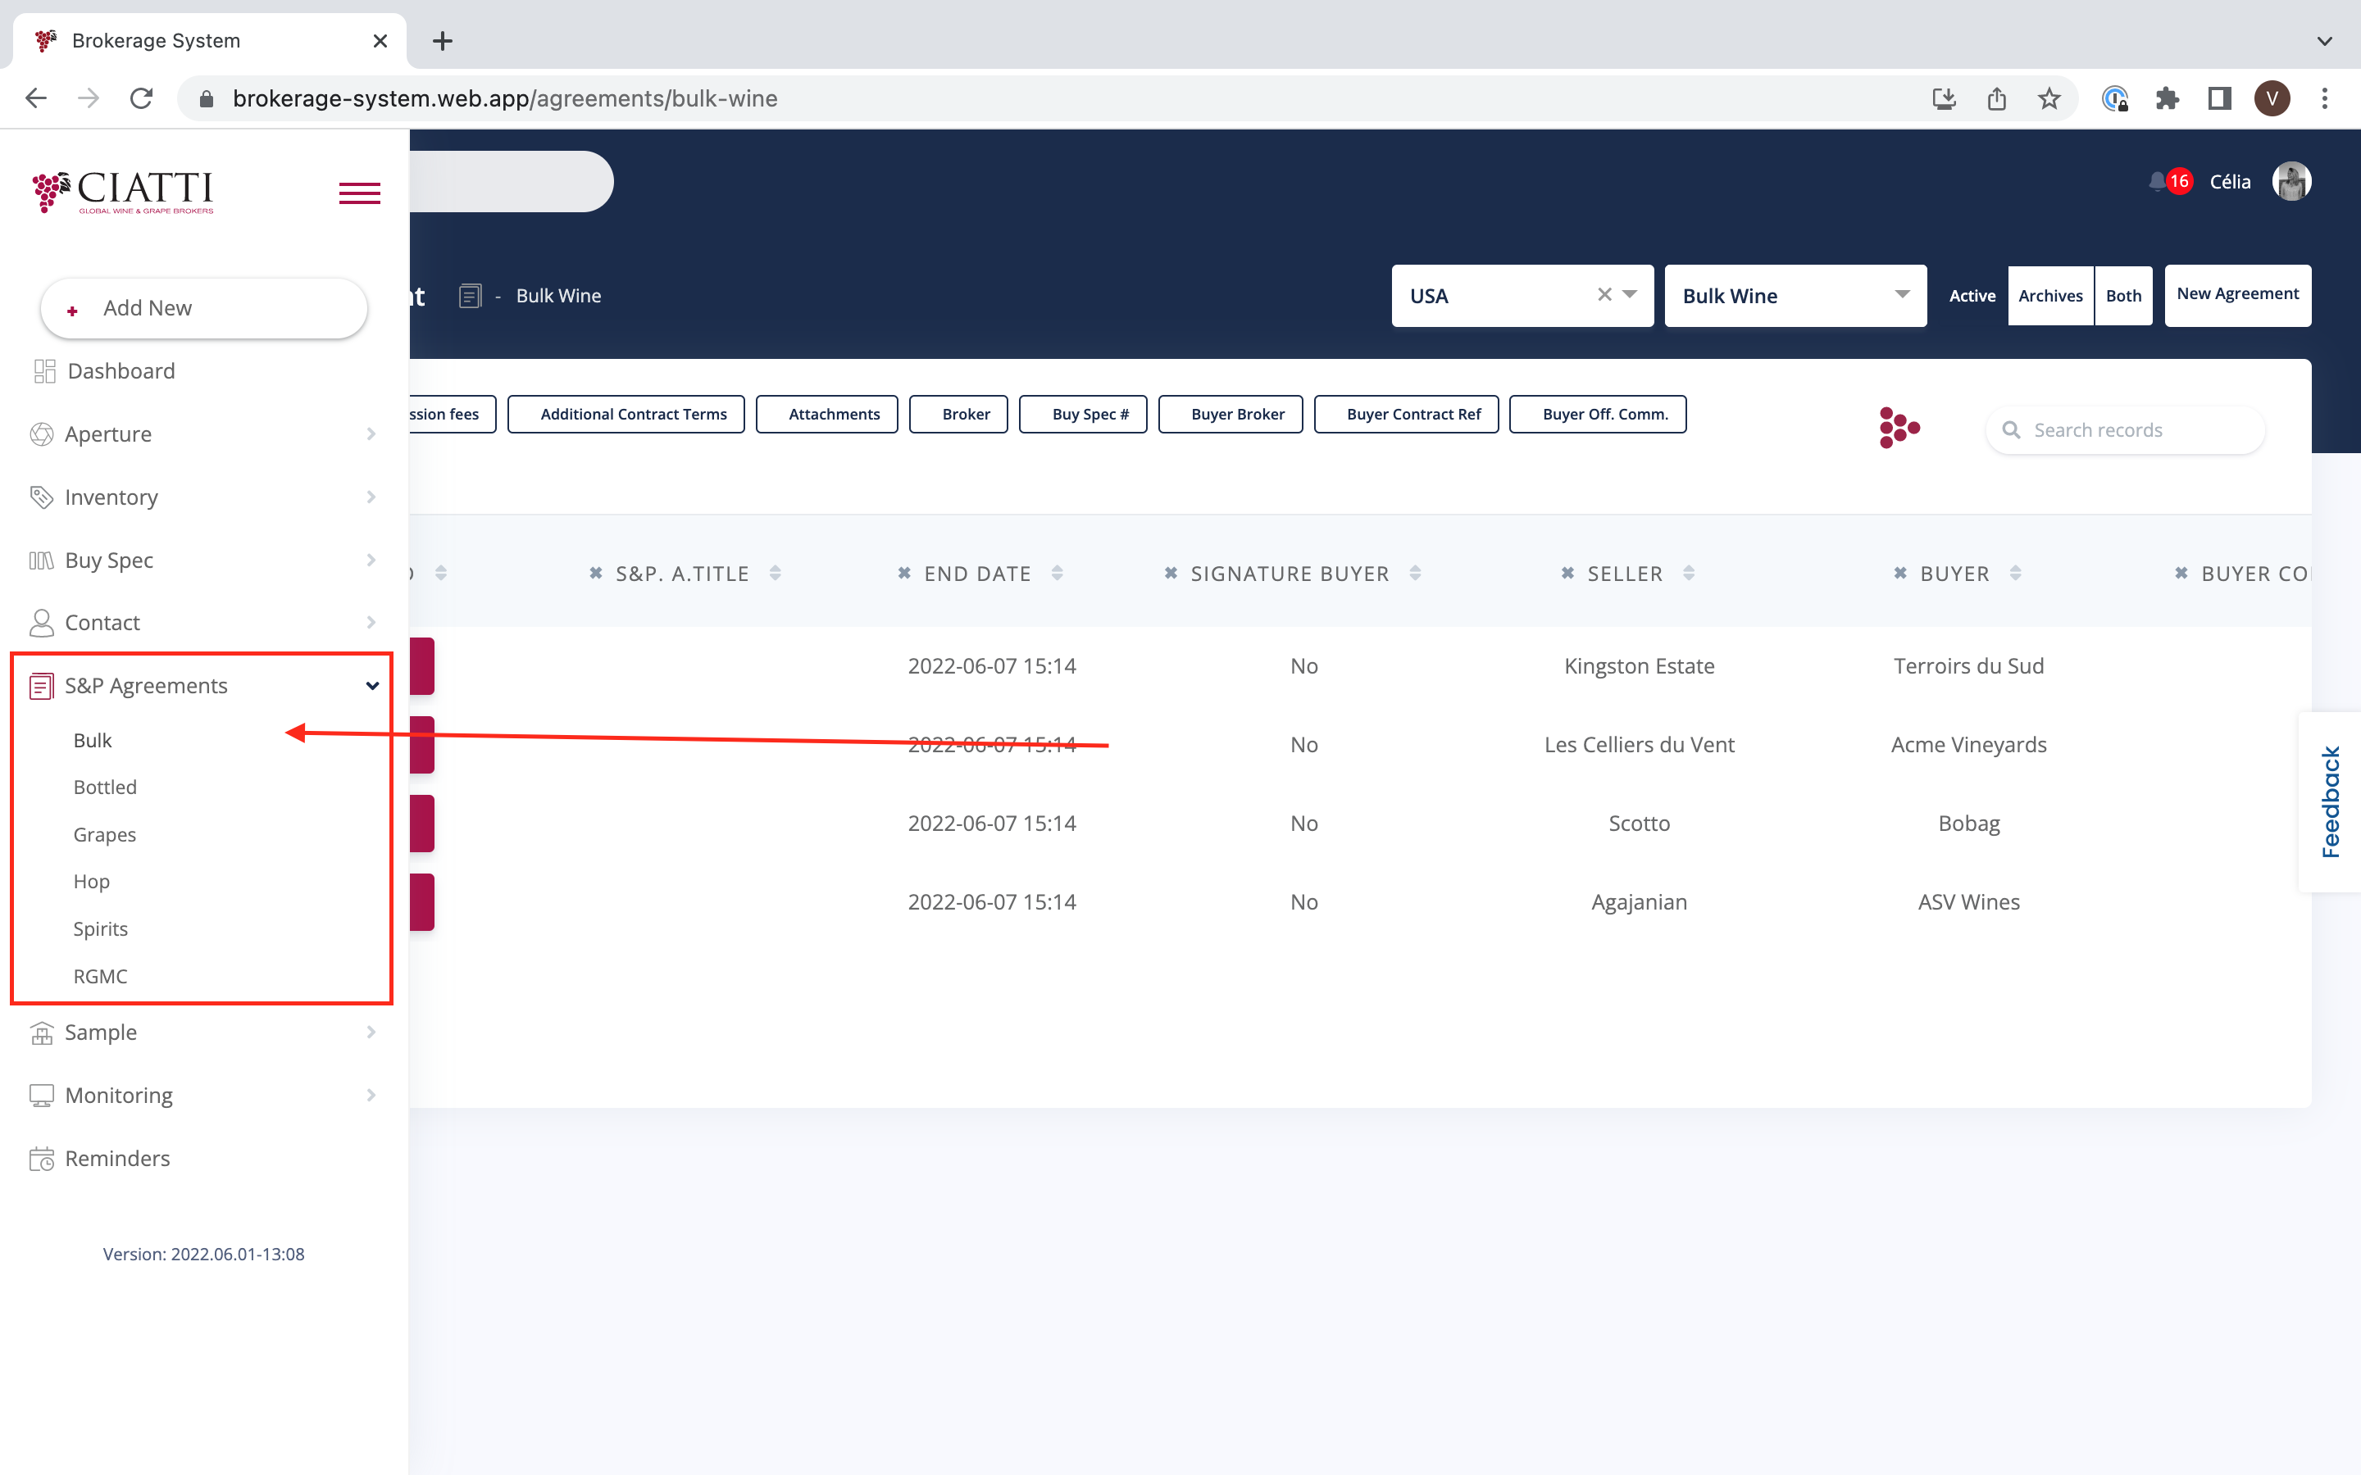Viewport: 2361px width, 1475px height.
Task: Click the Reminders calendar icon
Action: tap(42, 1158)
